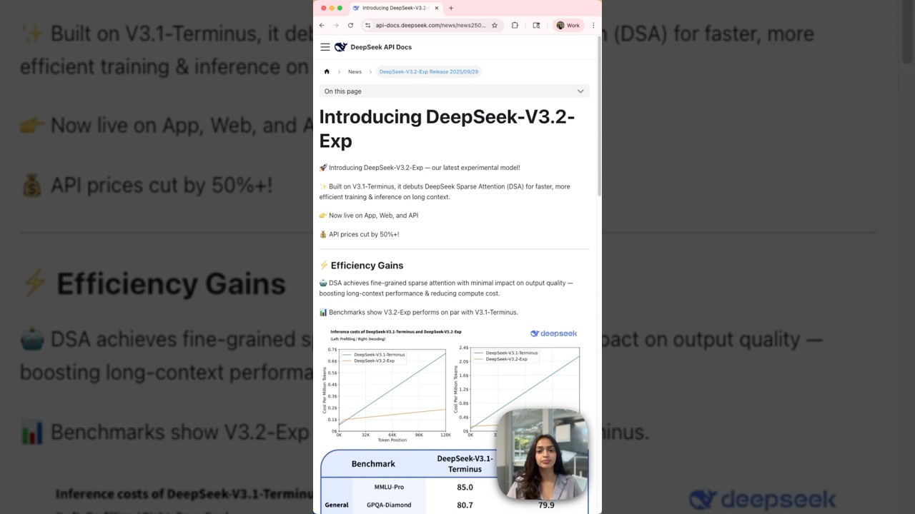
Task: Go to the home breadcrumb icon
Action: [327, 71]
